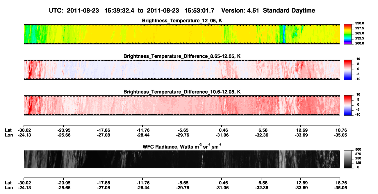Image resolution: width=378 pixels, height=194 pixels.
Task: Click the upper axis latitude value -23.95
Action: click(63, 130)
